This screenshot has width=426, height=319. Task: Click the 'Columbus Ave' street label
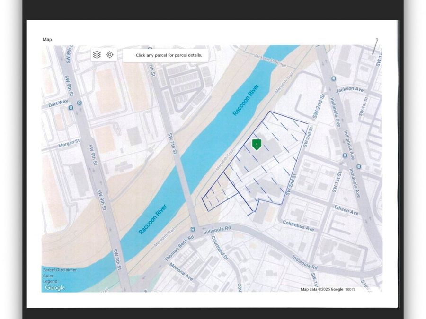pos(298,226)
